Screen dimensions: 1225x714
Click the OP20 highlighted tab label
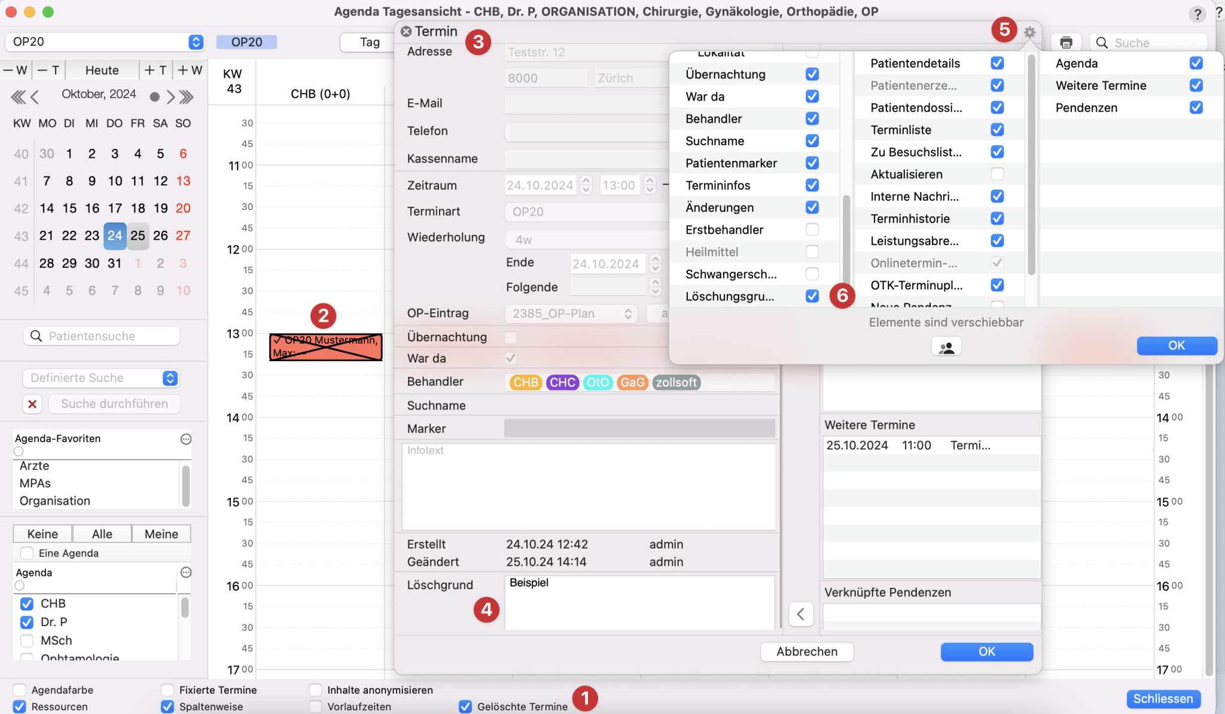coord(246,42)
